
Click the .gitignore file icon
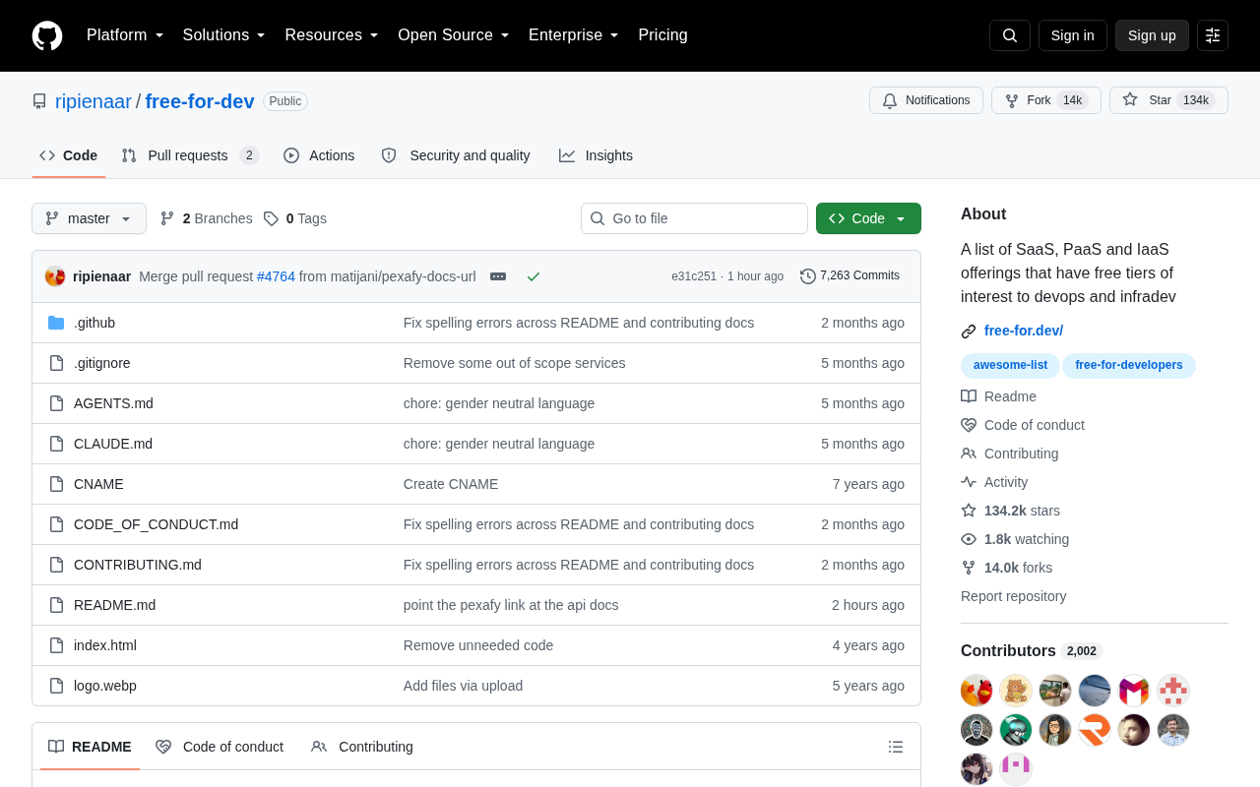point(56,363)
